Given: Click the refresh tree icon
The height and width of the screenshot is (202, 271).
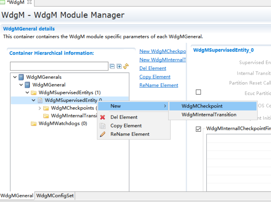Looking at the screenshot, I should tap(126, 66).
